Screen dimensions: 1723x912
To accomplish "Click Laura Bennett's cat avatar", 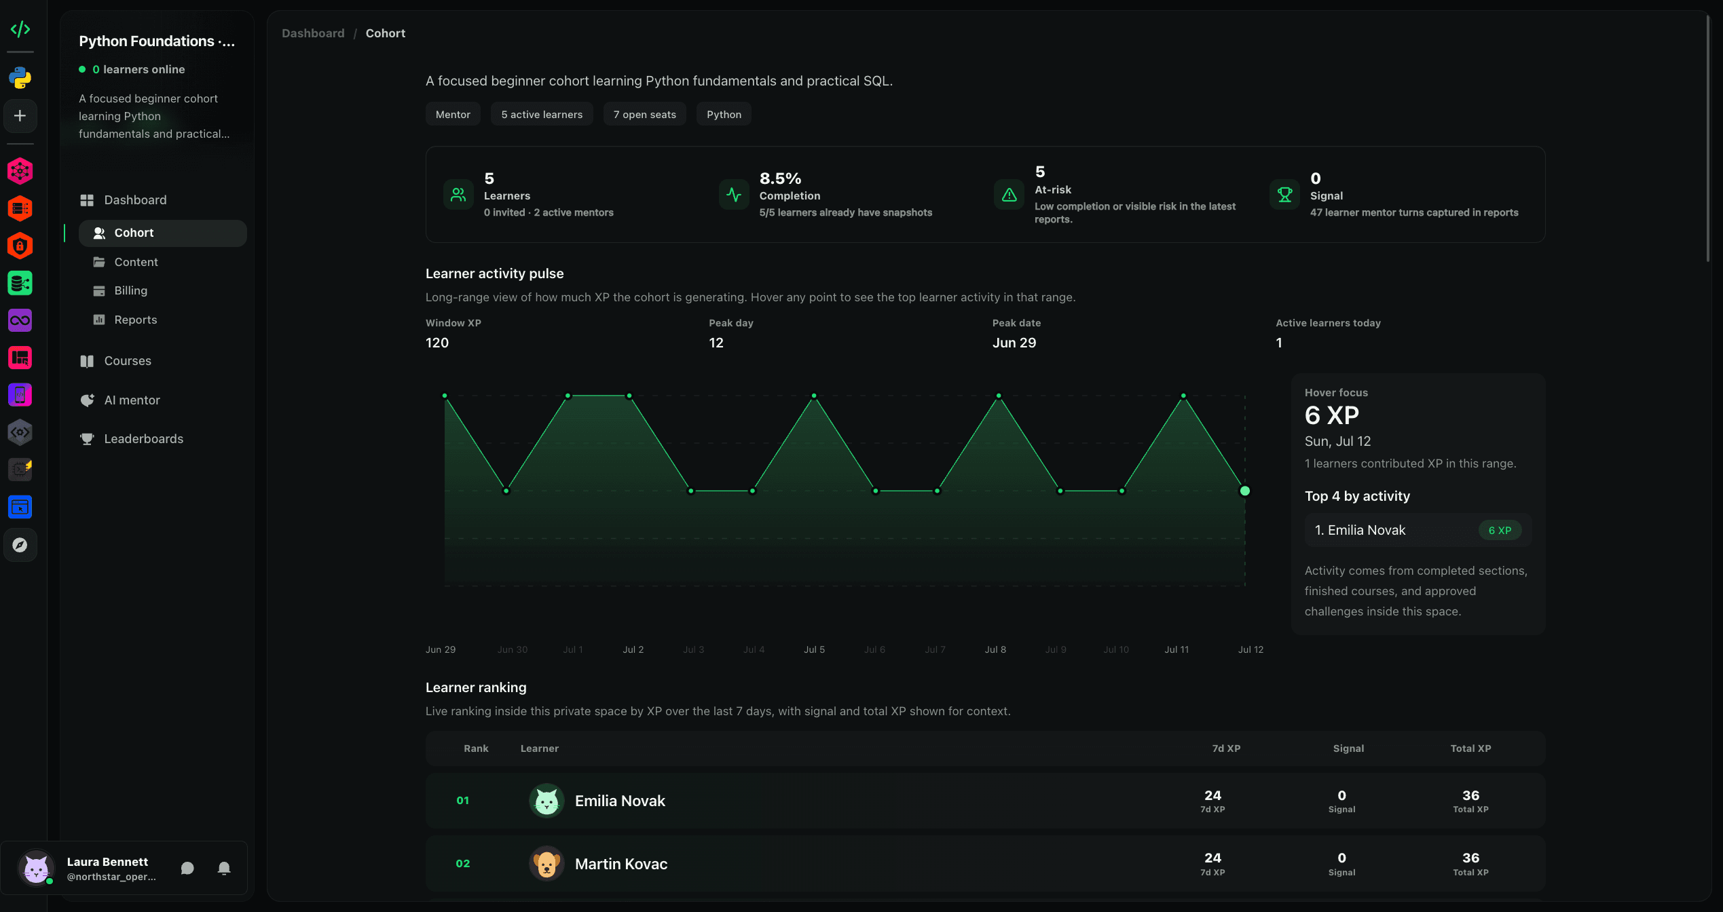I will click(x=36, y=869).
